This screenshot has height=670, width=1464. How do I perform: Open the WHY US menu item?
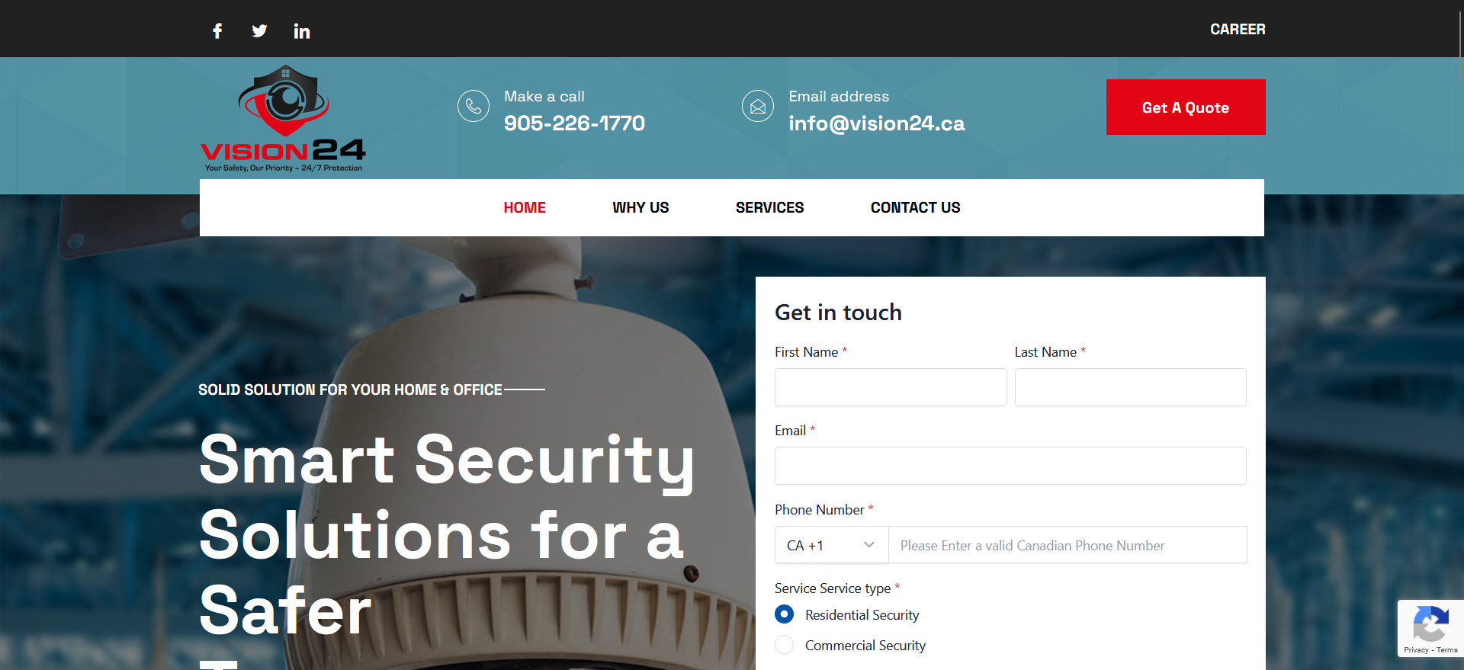tap(640, 207)
